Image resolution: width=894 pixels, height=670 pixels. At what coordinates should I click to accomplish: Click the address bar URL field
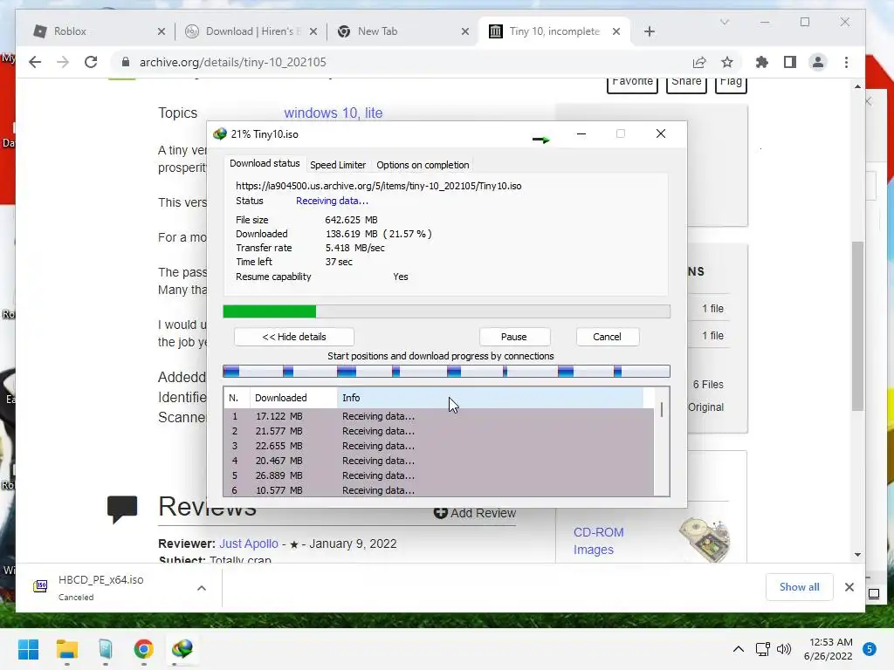[399, 62]
